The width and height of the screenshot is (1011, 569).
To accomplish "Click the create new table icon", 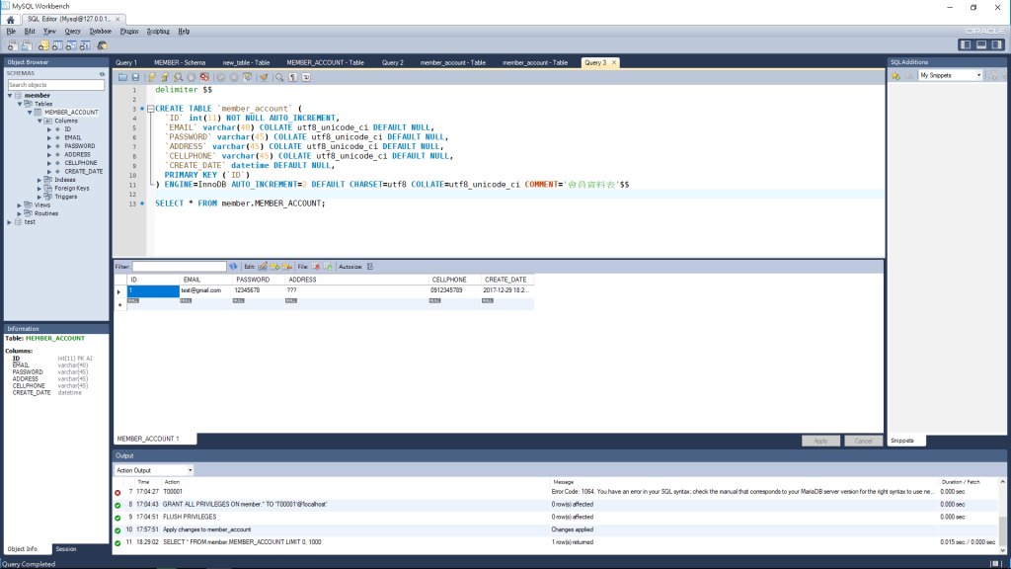I will pyautogui.click(x=57, y=45).
